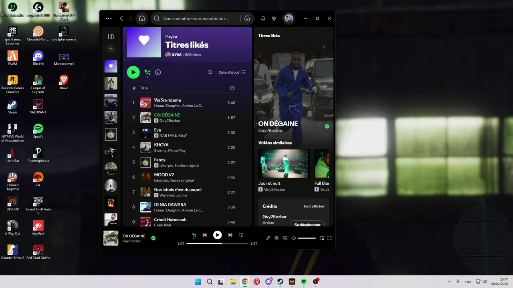Image resolution: width=513 pixels, height=288 pixels.
Task: Open the play queue
Action: point(277,238)
